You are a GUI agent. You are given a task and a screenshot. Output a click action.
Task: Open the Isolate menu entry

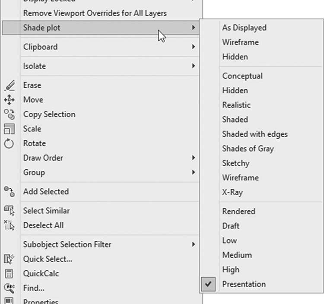point(101,66)
